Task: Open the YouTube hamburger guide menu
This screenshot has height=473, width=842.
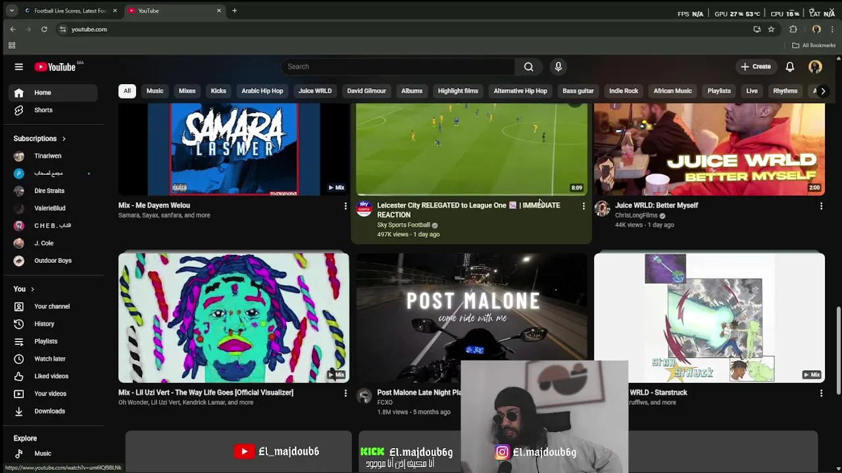Action: (18, 66)
